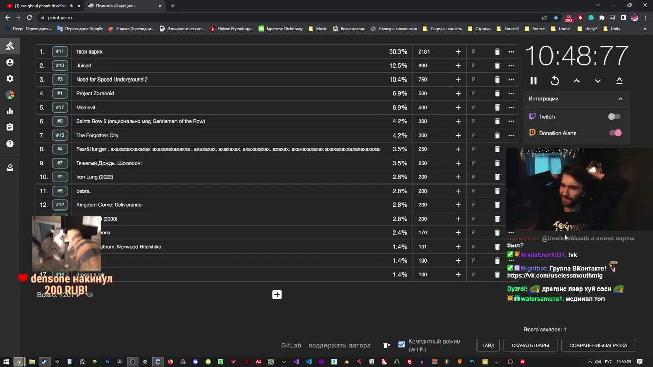This screenshot has width=653, height=367.
Task: Open the clipboard history sidebar icon
Action: click(10, 127)
